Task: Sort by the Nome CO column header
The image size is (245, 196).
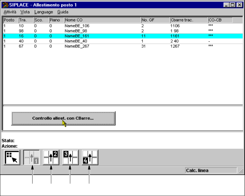Action: click(103, 20)
